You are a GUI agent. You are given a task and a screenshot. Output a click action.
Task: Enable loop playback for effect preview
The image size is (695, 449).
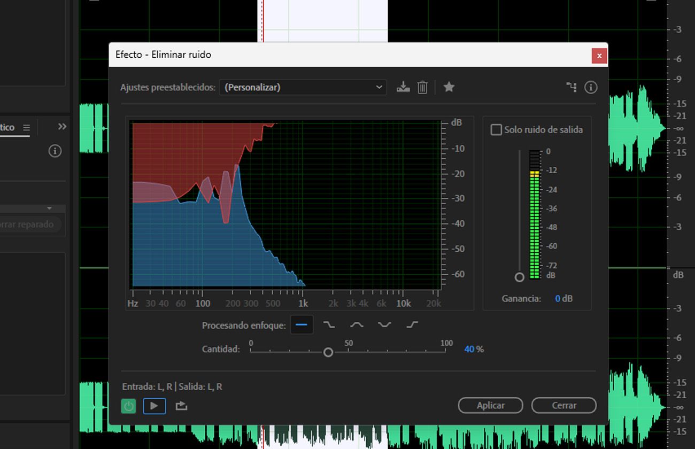coord(181,406)
